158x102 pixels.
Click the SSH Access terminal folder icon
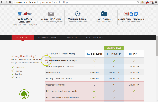click(x=104, y=14)
